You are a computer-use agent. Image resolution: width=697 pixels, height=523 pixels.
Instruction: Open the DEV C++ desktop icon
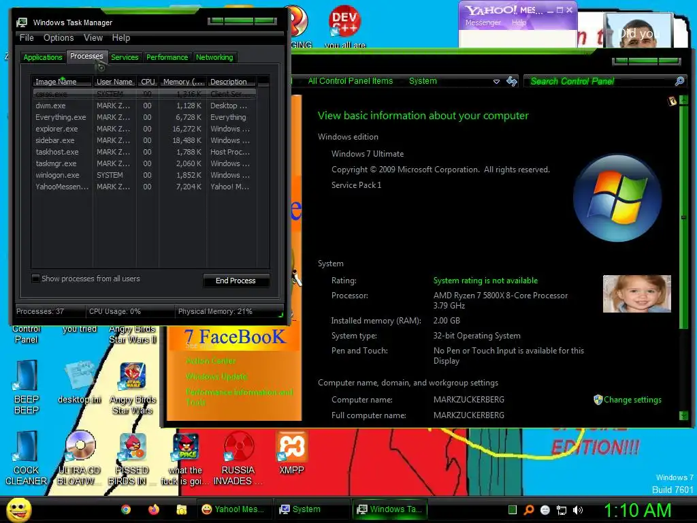(x=344, y=27)
